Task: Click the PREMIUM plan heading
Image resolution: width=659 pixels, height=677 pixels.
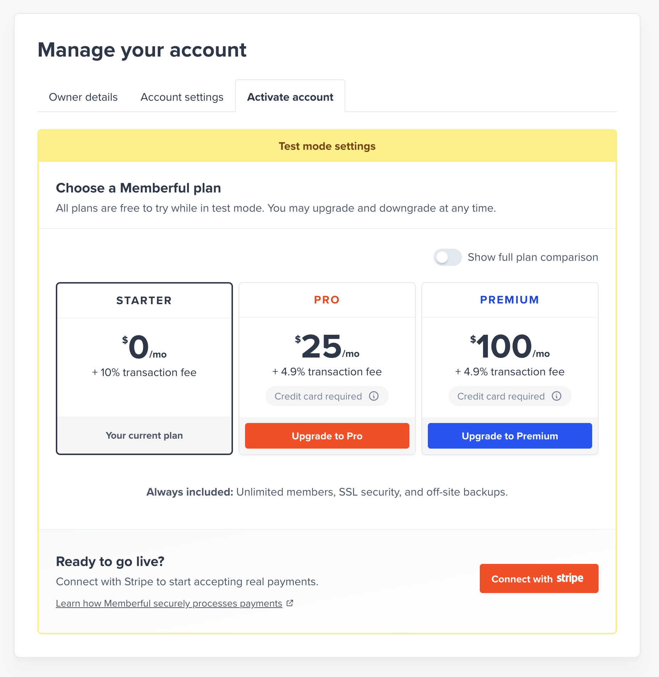Action: [509, 300]
